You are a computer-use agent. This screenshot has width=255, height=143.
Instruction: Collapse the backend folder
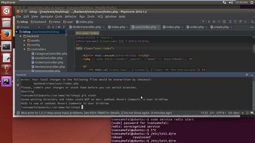(20, 36)
